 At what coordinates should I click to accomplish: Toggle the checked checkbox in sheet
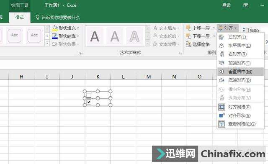(89, 102)
